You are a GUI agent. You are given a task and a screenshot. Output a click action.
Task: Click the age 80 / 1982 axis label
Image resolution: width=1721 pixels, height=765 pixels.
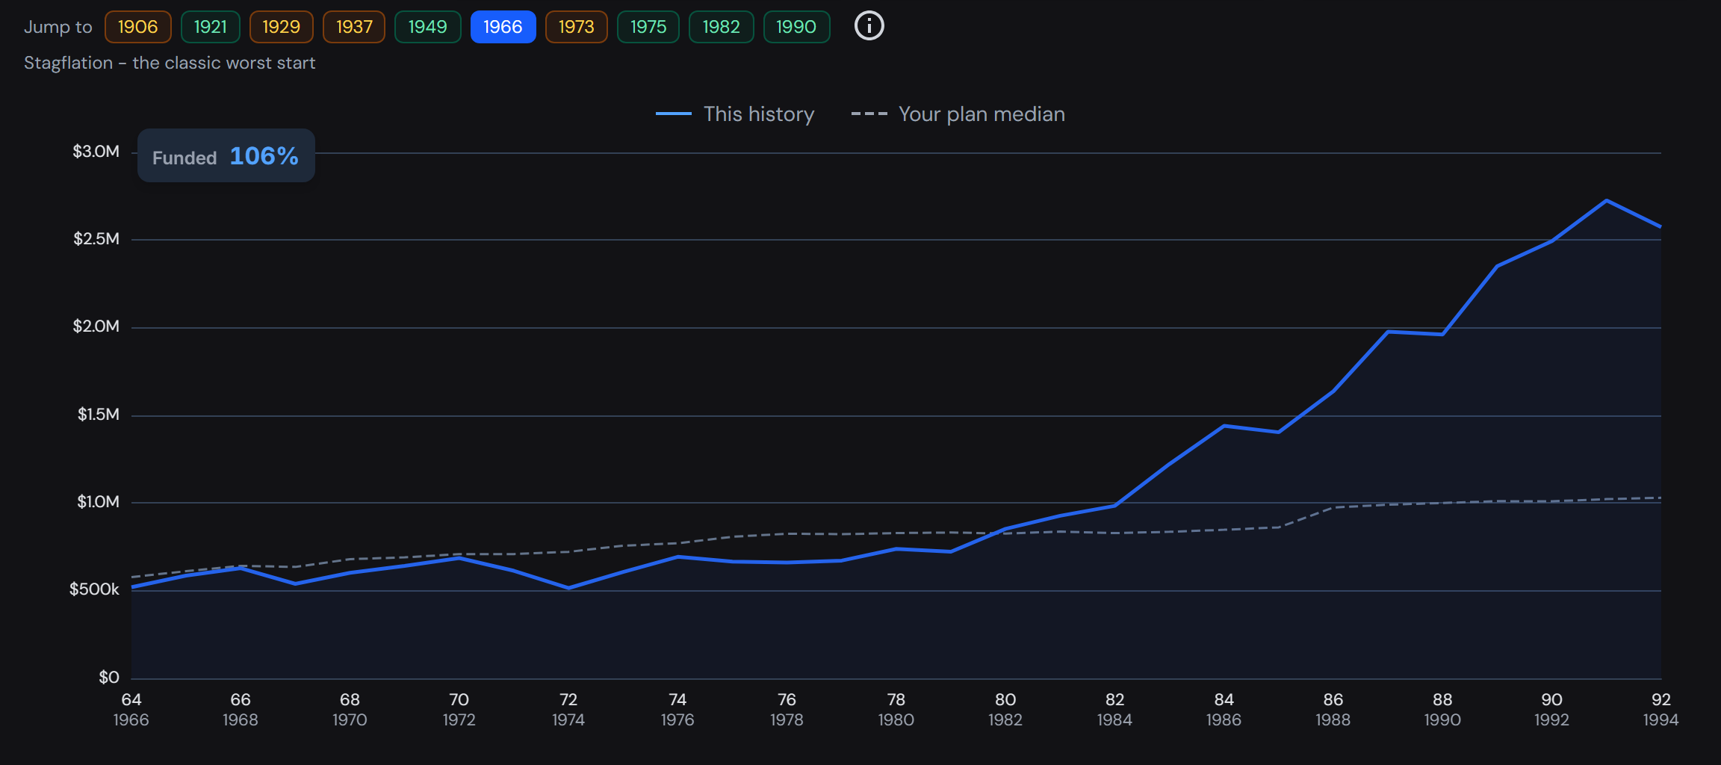(1005, 709)
